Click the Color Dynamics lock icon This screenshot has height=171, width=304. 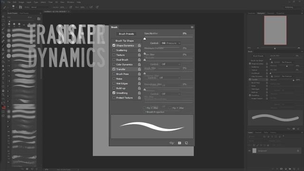[x=139, y=65]
